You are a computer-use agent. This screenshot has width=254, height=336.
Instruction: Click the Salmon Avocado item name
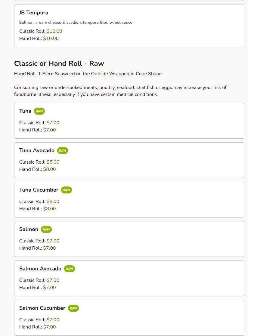click(x=40, y=269)
